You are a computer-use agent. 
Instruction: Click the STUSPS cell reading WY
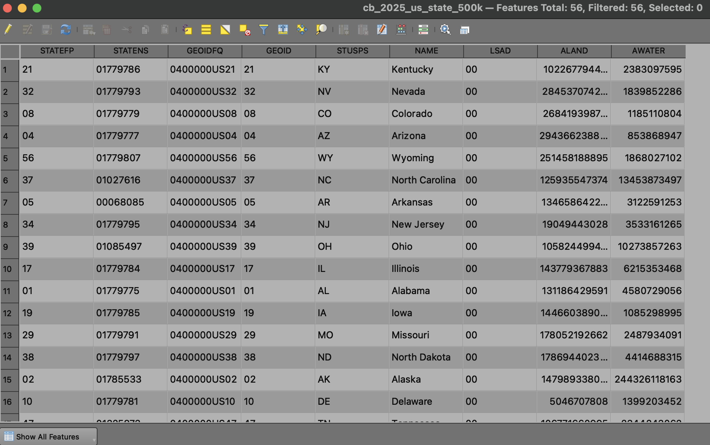(x=352, y=158)
